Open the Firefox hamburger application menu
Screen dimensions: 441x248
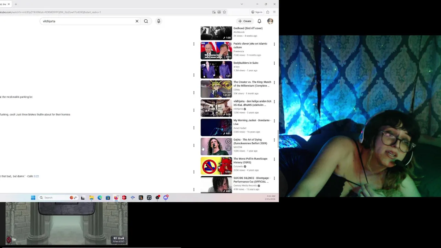point(274,12)
